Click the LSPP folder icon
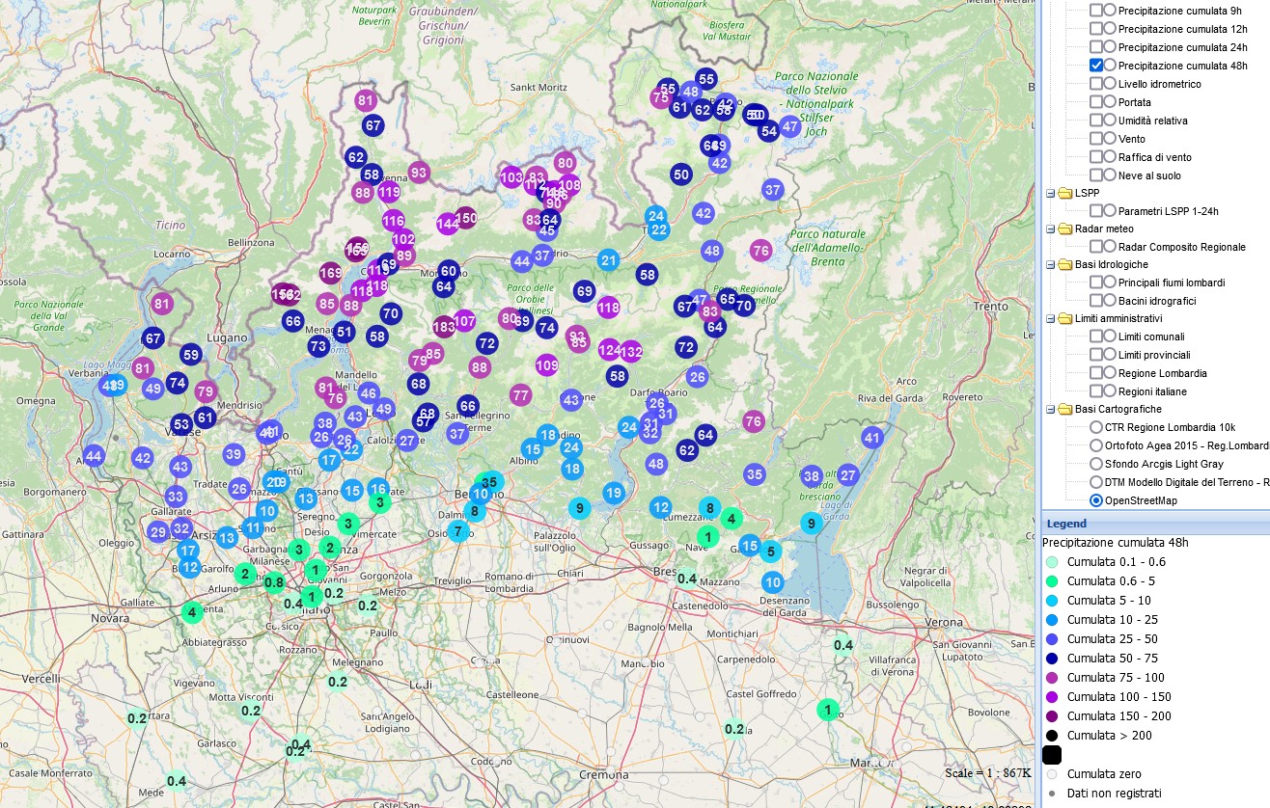 1064,193
